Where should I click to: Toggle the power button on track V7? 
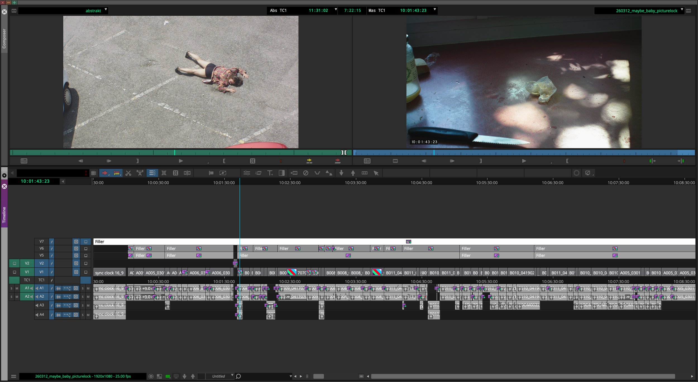click(x=76, y=242)
